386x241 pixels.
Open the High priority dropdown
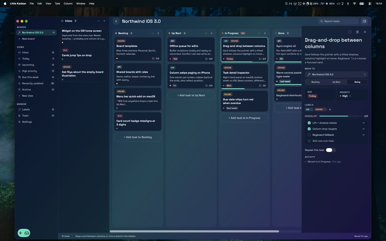[345, 96]
